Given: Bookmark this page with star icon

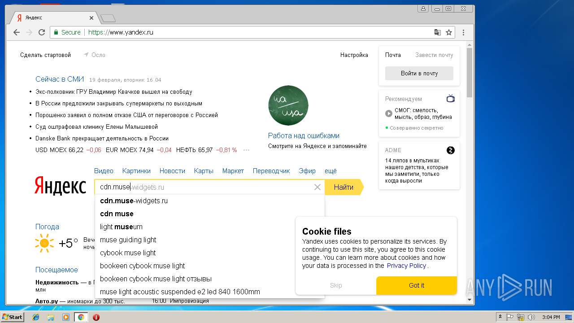Looking at the screenshot, I should coord(449,32).
